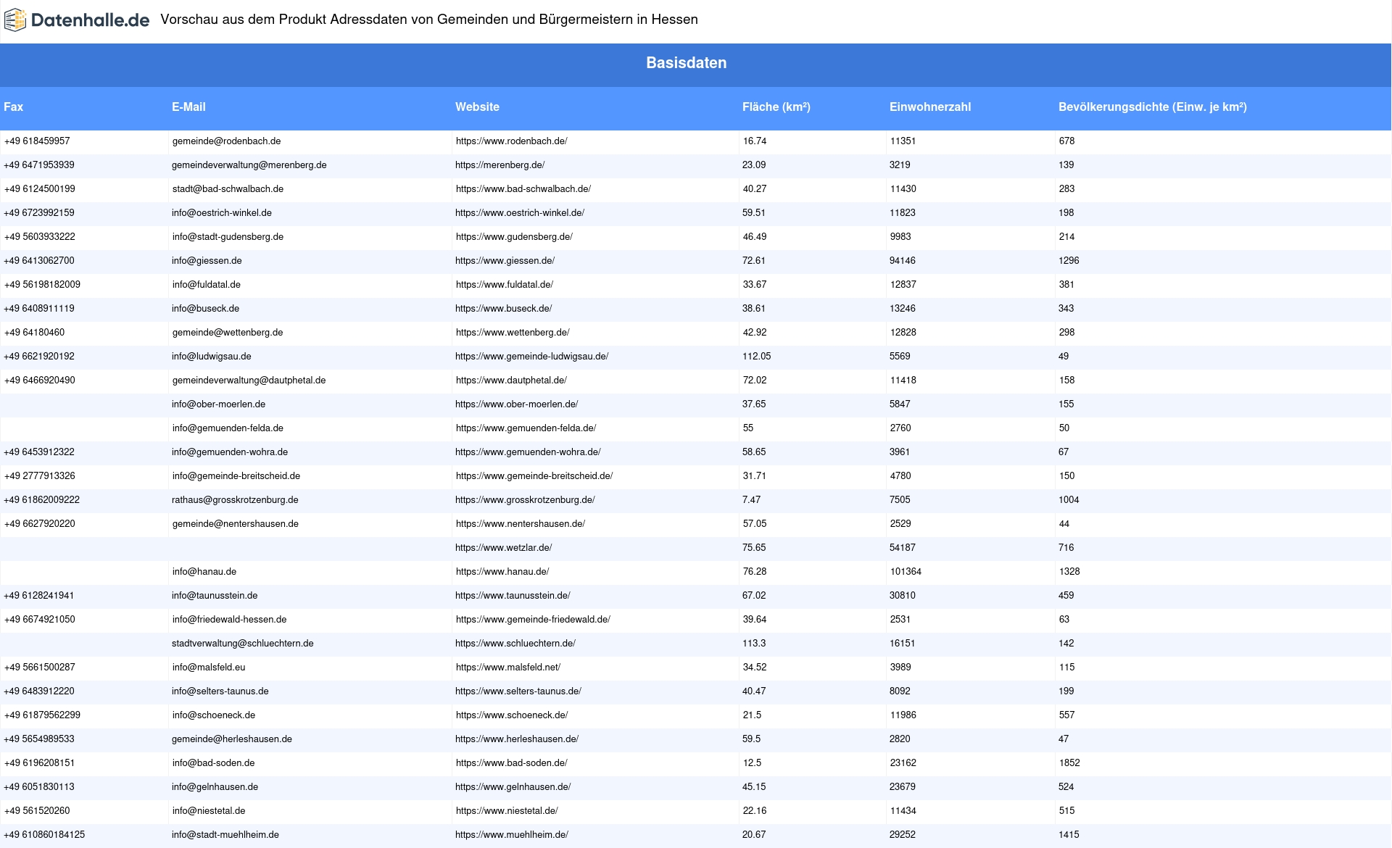Select fax number +49 2777913326
The height and width of the screenshot is (848, 1392).
tap(40, 476)
